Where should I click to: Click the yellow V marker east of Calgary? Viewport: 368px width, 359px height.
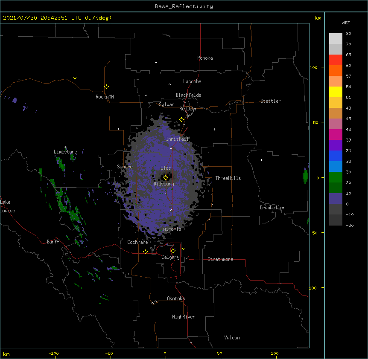(x=183, y=249)
